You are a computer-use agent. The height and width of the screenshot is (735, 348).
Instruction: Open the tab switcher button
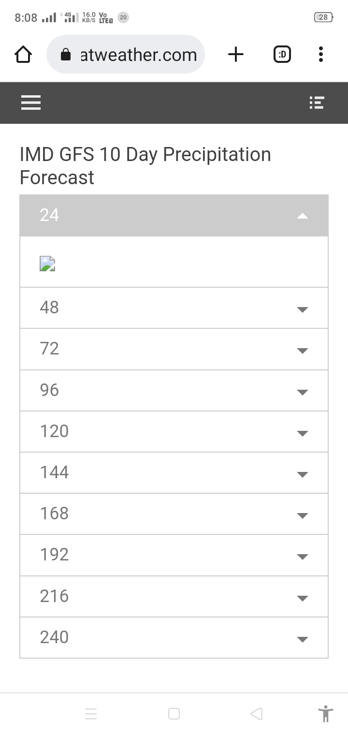(x=282, y=55)
